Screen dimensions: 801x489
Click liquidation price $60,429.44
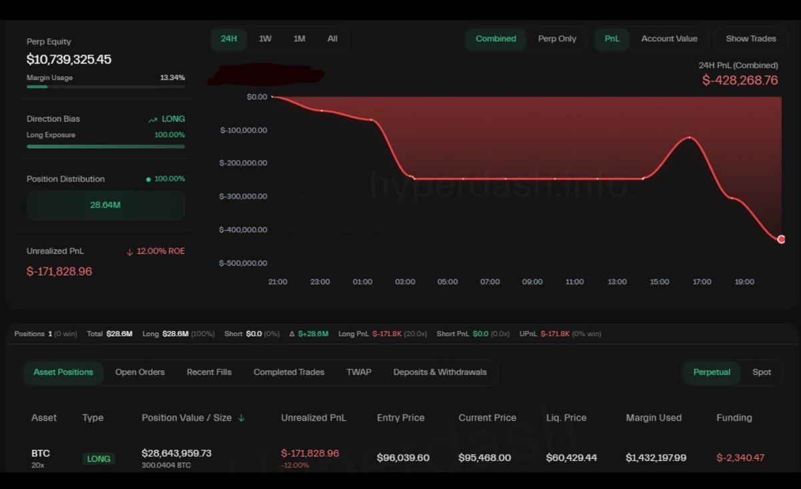pos(571,458)
